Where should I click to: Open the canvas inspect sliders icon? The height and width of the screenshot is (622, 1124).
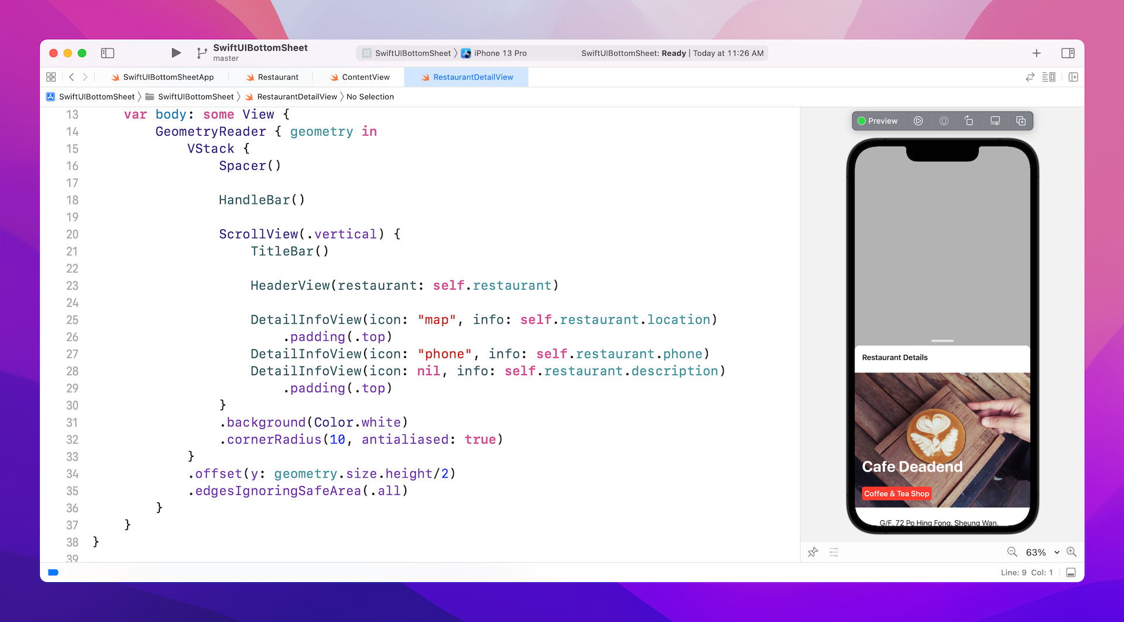tap(834, 552)
